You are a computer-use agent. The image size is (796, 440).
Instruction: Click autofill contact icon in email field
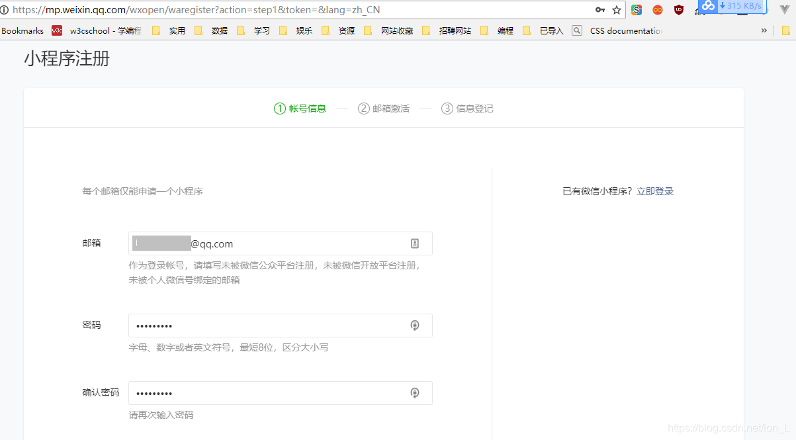tap(415, 243)
